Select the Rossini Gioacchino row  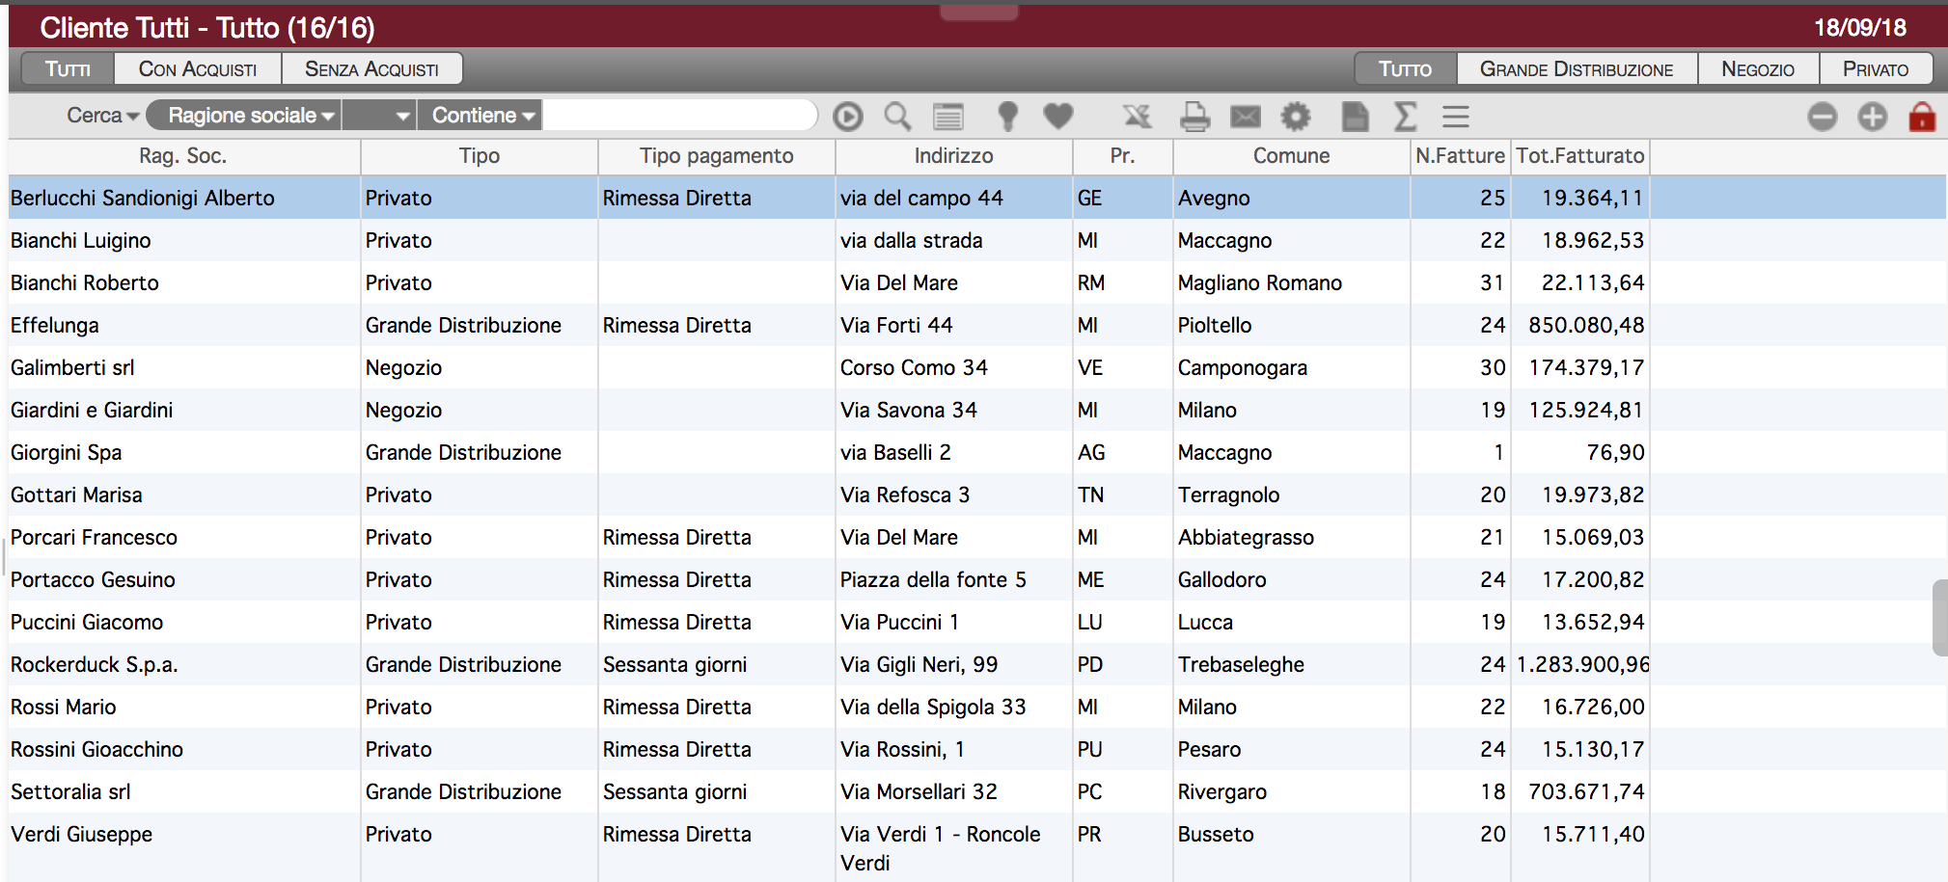pos(977,749)
